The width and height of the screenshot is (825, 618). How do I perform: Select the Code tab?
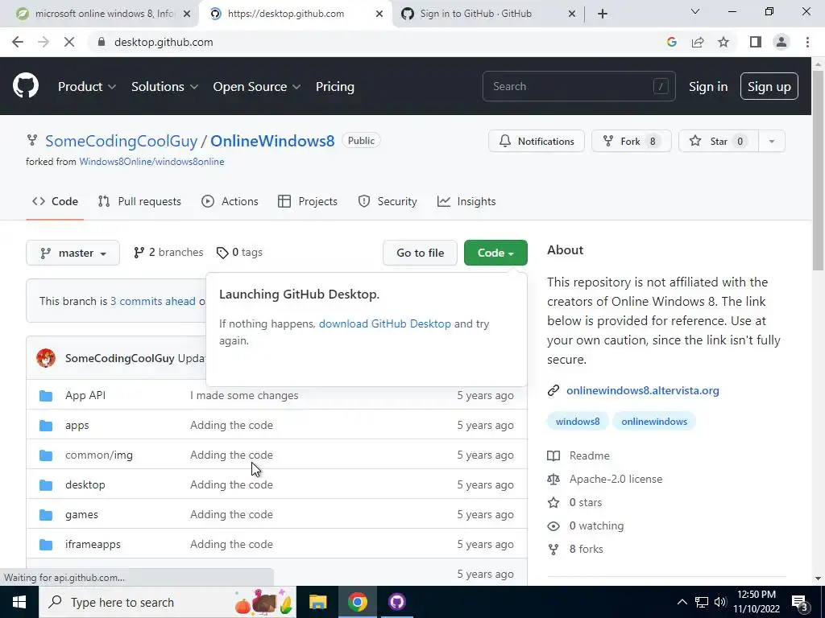point(55,201)
